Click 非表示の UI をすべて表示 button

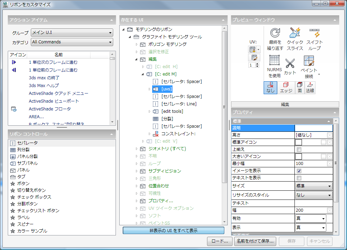pos(173,231)
